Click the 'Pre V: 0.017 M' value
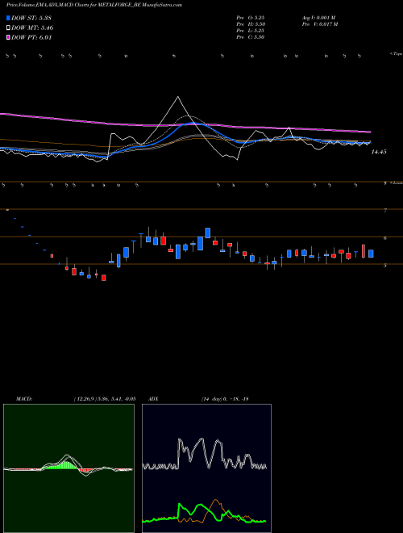The width and height of the screenshot is (403, 533). tap(320, 24)
